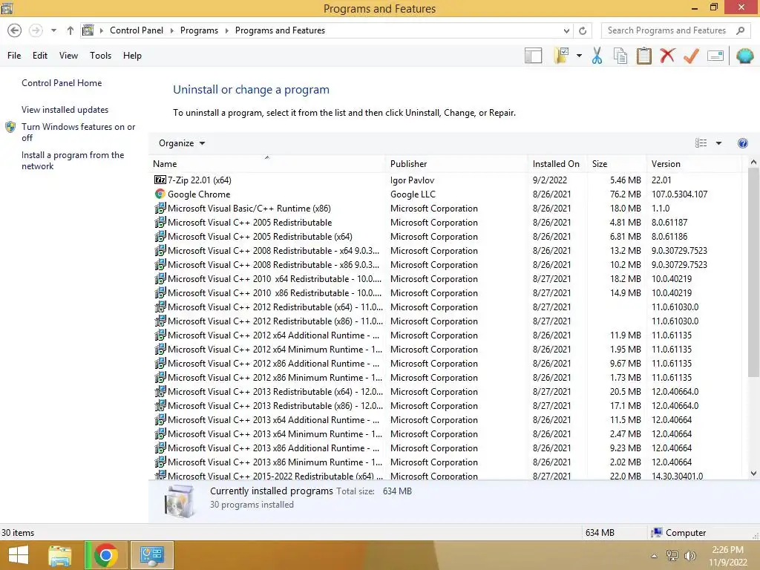Screen dimensions: 760x570
Task: Click Control Panel taskbar button
Action: click(x=151, y=555)
